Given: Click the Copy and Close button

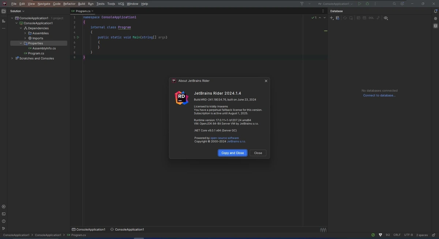Looking at the screenshot, I should click(x=233, y=153).
